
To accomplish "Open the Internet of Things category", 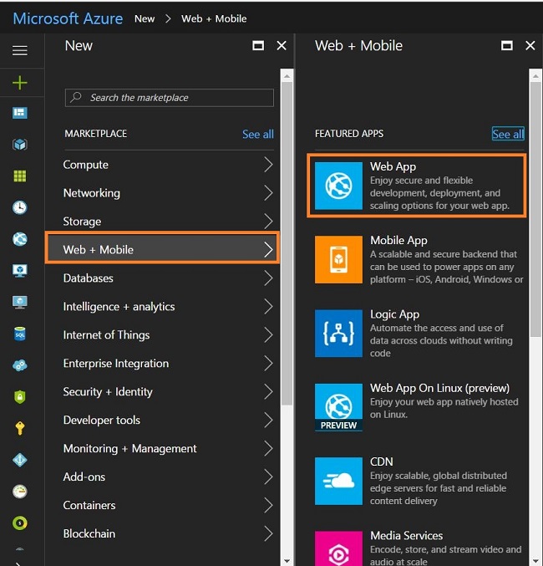I will coord(107,335).
